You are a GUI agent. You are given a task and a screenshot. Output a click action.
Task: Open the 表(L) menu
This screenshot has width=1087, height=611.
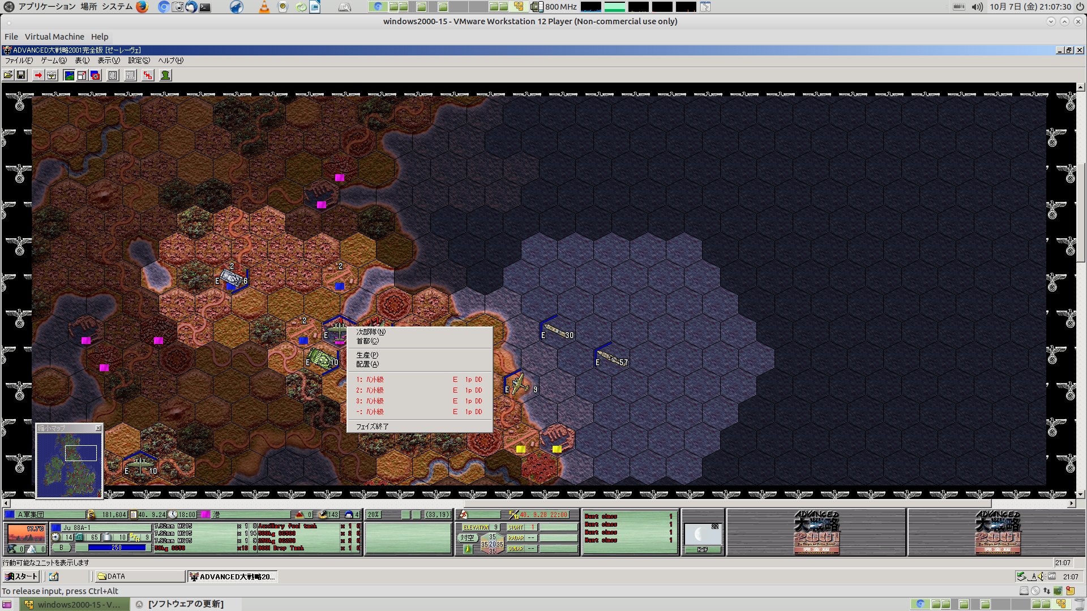tap(82, 61)
